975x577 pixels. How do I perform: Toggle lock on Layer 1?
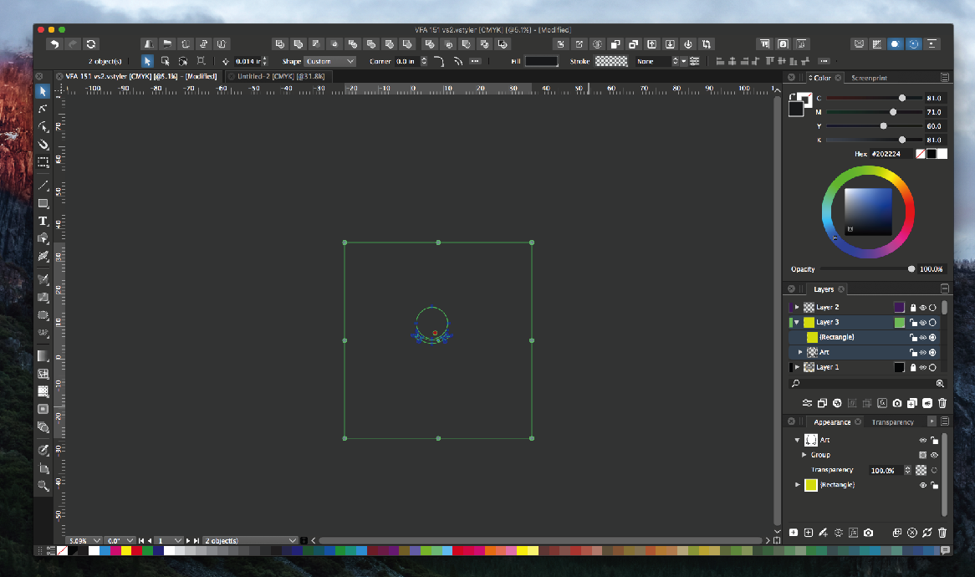(913, 368)
